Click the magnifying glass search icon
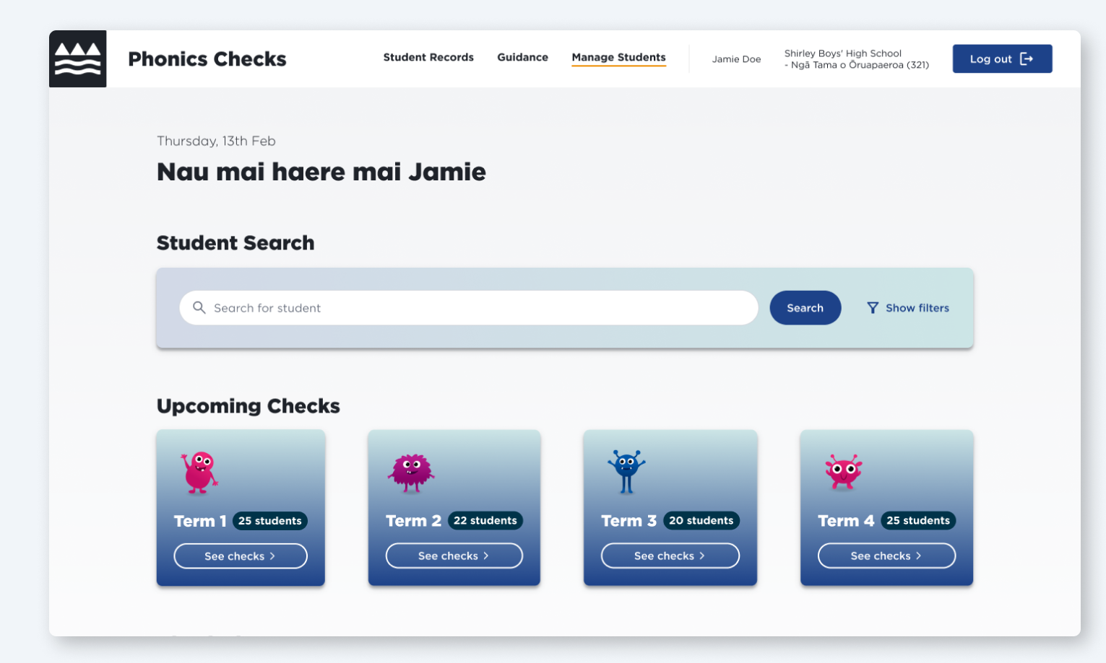The width and height of the screenshot is (1106, 663). (199, 308)
